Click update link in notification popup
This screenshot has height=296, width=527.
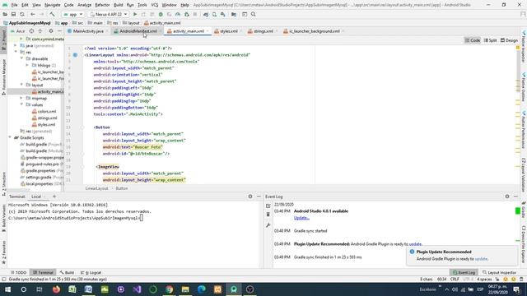(481, 259)
